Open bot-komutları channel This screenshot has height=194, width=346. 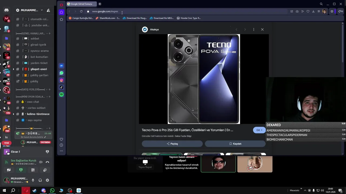point(33,57)
